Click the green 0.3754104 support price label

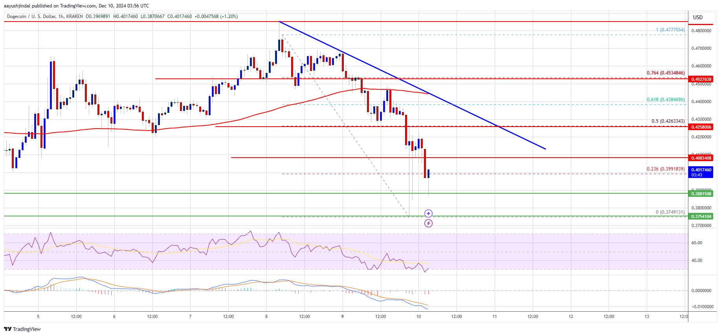point(701,216)
